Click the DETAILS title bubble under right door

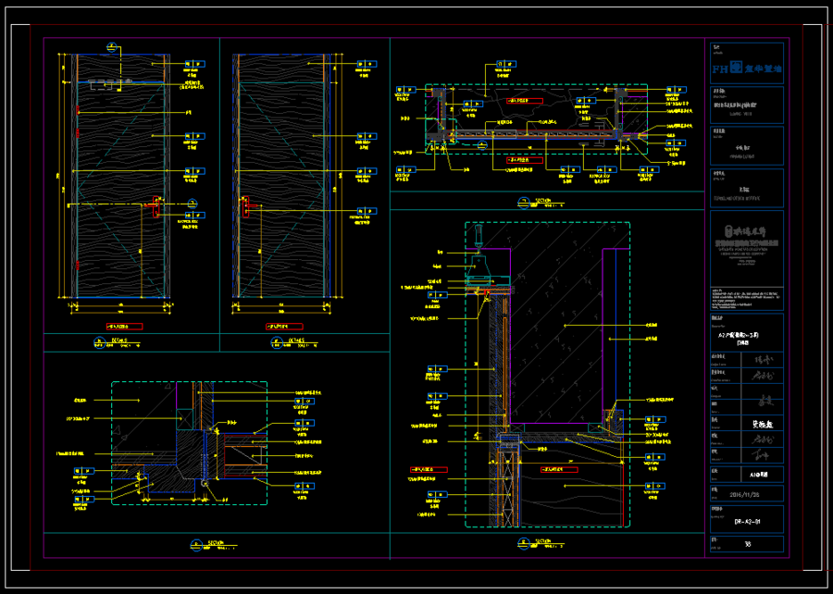(276, 342)
